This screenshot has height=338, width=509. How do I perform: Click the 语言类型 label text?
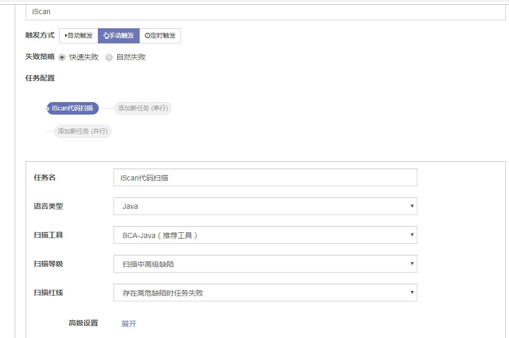(x=48, y=206)
